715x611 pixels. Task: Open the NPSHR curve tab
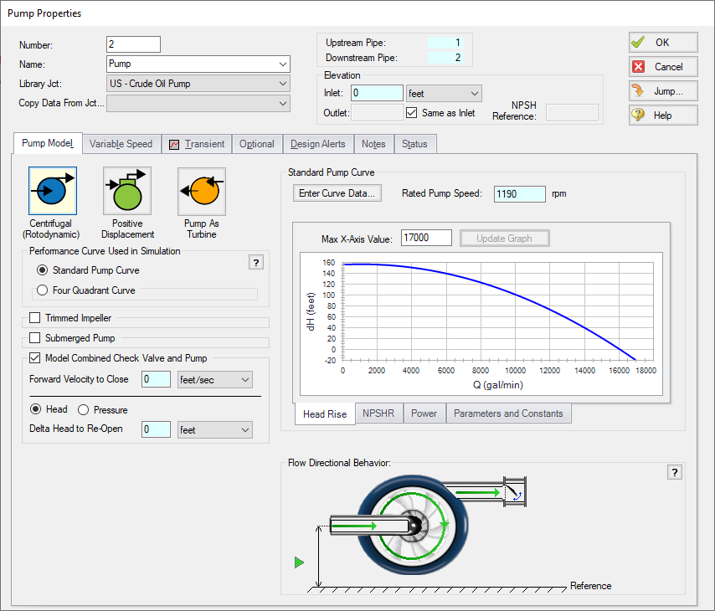[x=378, y=413]
